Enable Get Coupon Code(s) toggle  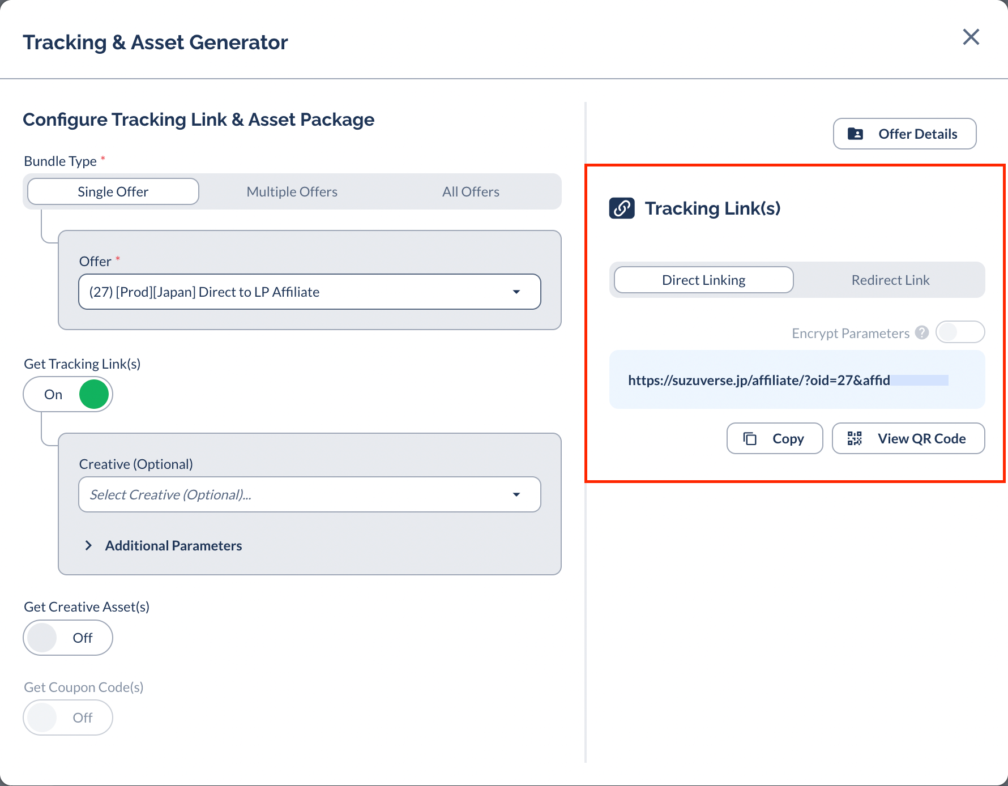(x=68, y=718)
